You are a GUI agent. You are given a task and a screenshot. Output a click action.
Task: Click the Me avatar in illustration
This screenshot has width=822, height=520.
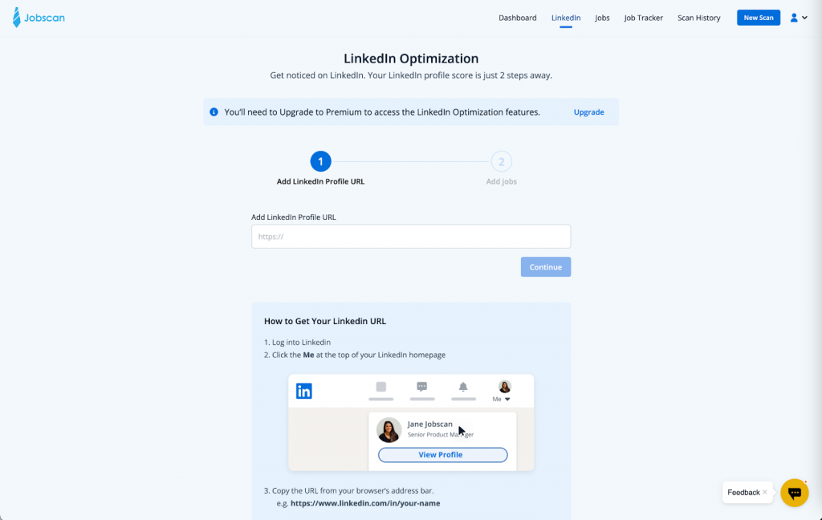click(x=504, y=387)
